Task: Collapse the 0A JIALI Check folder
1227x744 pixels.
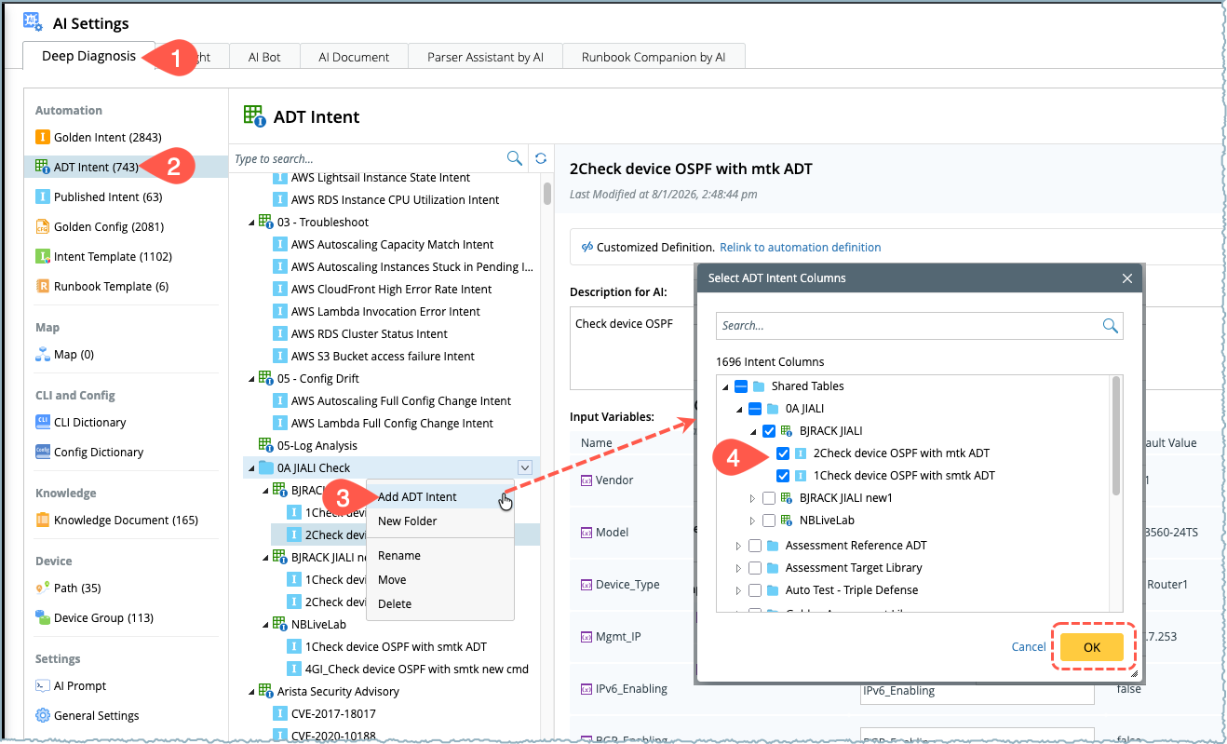Action: tap(250, 467)
